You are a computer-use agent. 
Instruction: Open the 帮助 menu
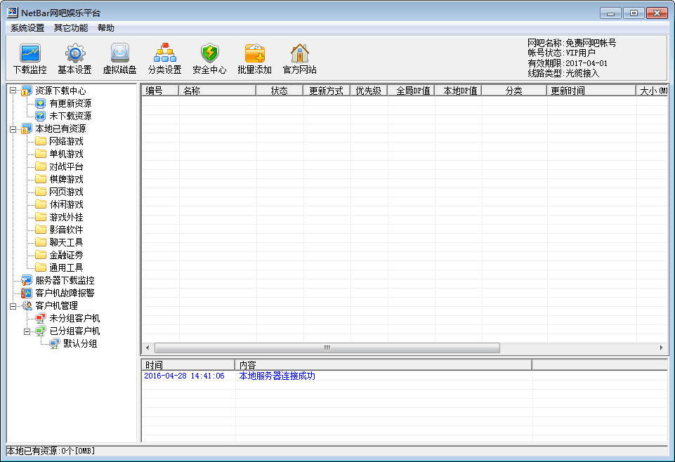(106, 28)
